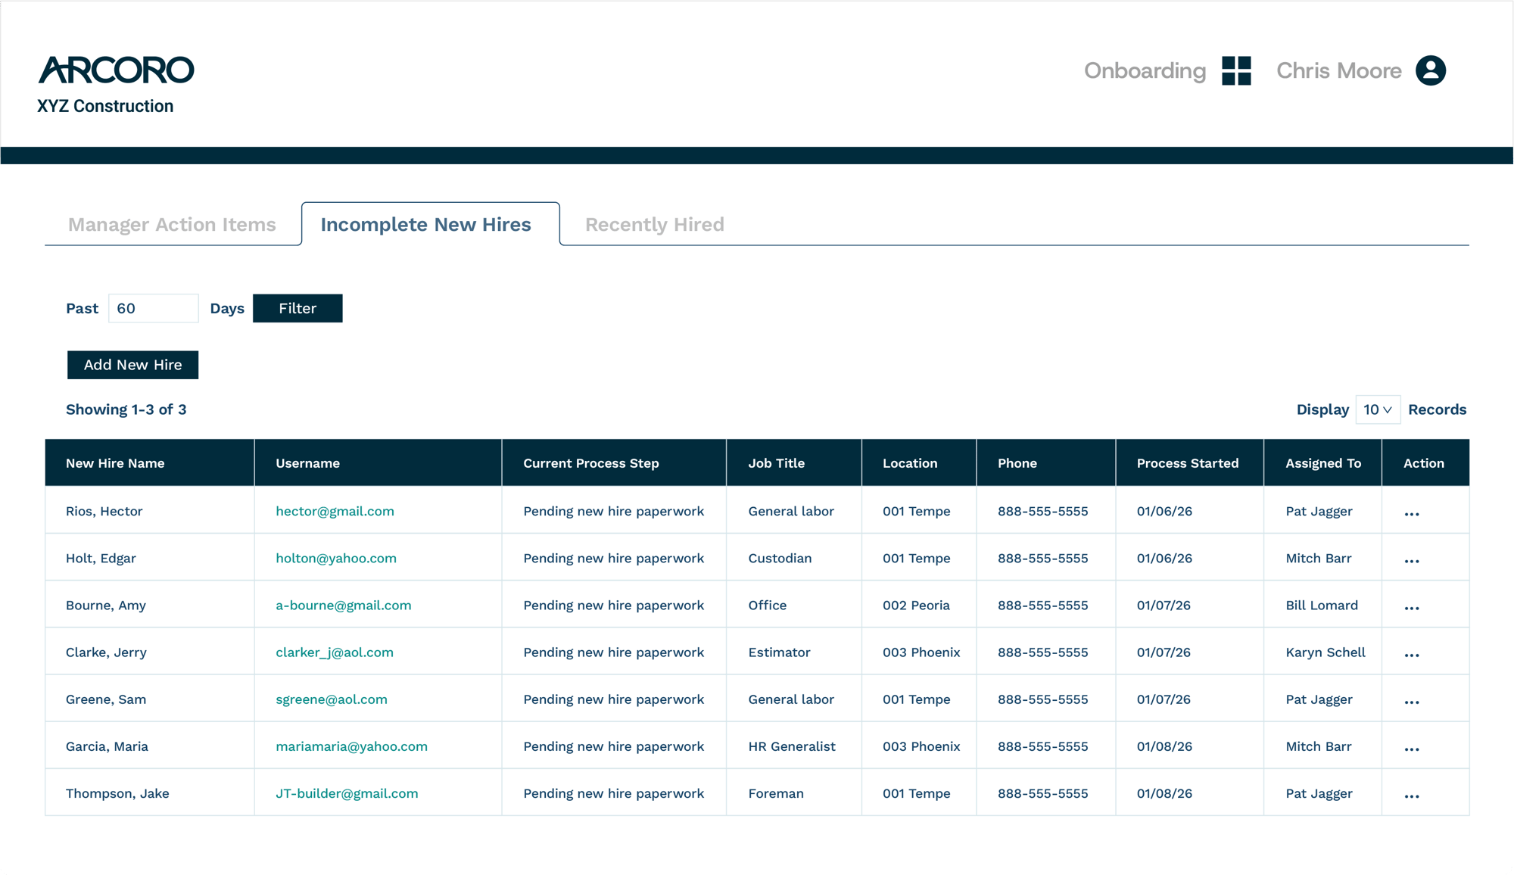1514x875 pixels.
Task: Open action menu for Garcia, Maria
Action: click(1412, 749)
